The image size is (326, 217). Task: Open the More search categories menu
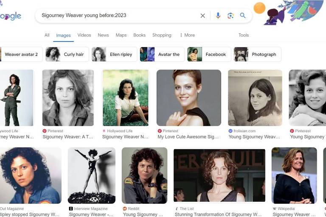pyautogui.click(x=187, y=35)
